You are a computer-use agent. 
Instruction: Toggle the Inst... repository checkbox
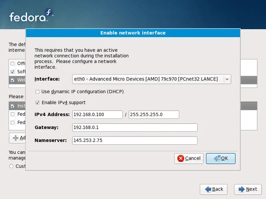coord(12,106)
